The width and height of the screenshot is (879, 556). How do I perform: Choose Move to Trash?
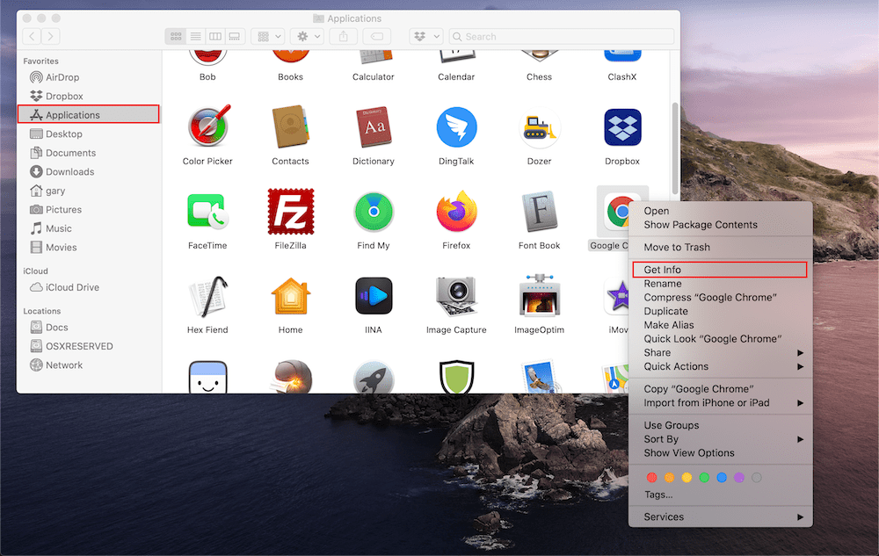[x=721, y=248]
